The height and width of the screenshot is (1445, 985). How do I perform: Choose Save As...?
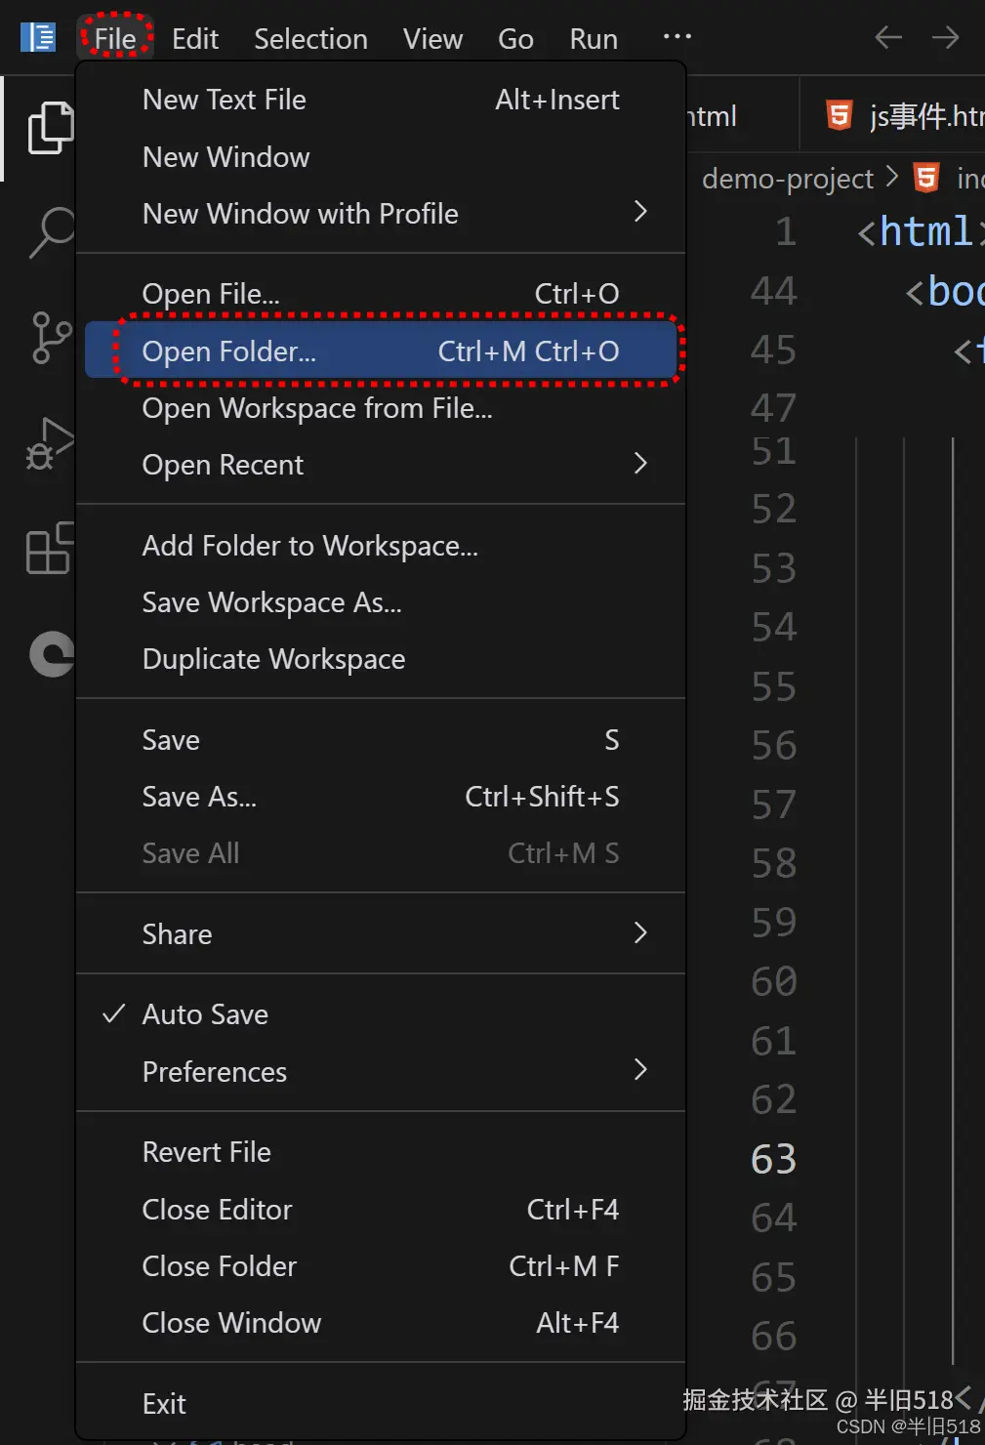(381, 797)
